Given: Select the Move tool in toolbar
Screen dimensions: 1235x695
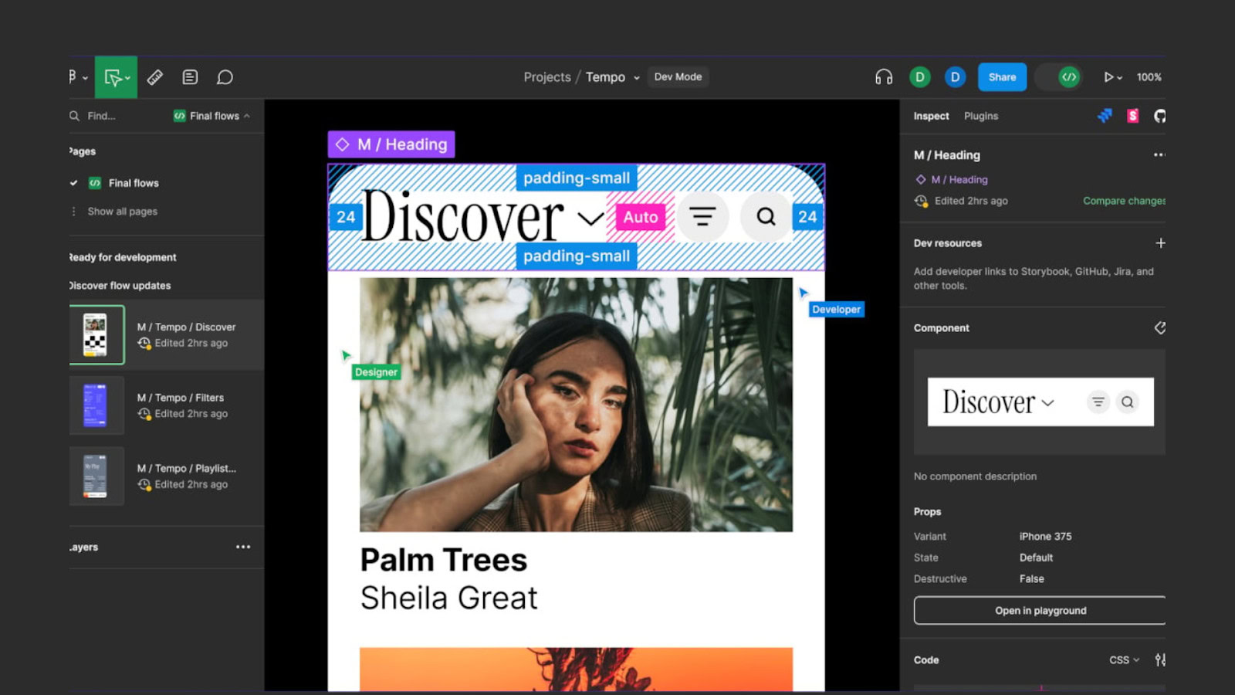Looking at the screenshot, I should 113,77.
